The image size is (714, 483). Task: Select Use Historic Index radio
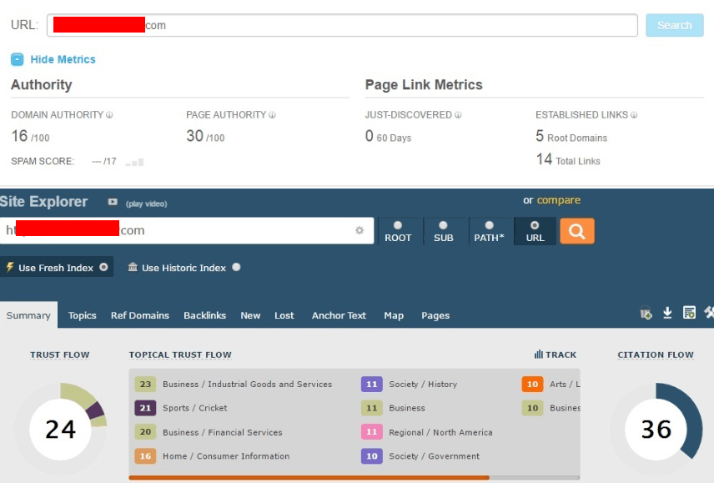point(236,267)
